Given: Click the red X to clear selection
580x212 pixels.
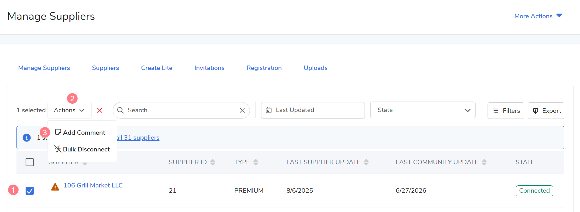Looking at the screenshot, I should [99, 110].
